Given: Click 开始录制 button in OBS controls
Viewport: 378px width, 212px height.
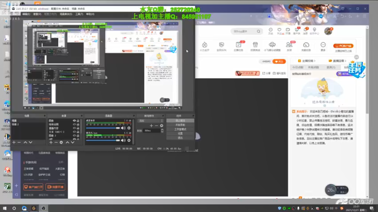Looking at the screenshot, I should (x=180, y=125).
